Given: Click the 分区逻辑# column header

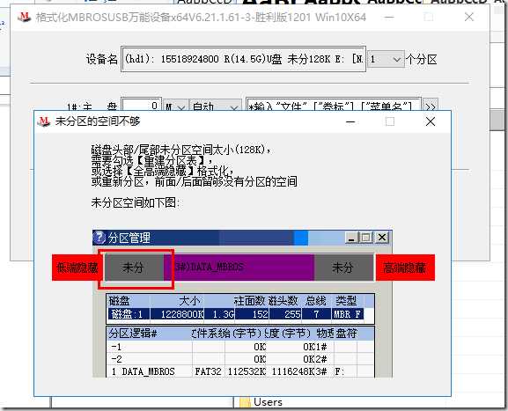Looking at the screenshot, I should coord(149,334).
